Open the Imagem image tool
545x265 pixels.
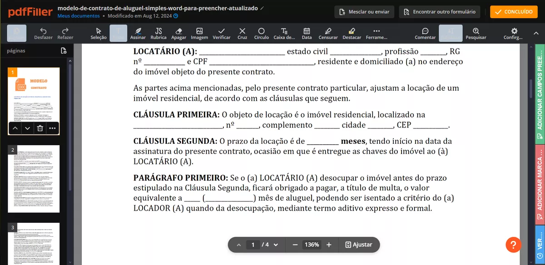pyautogui.click(x=199, y=33)
